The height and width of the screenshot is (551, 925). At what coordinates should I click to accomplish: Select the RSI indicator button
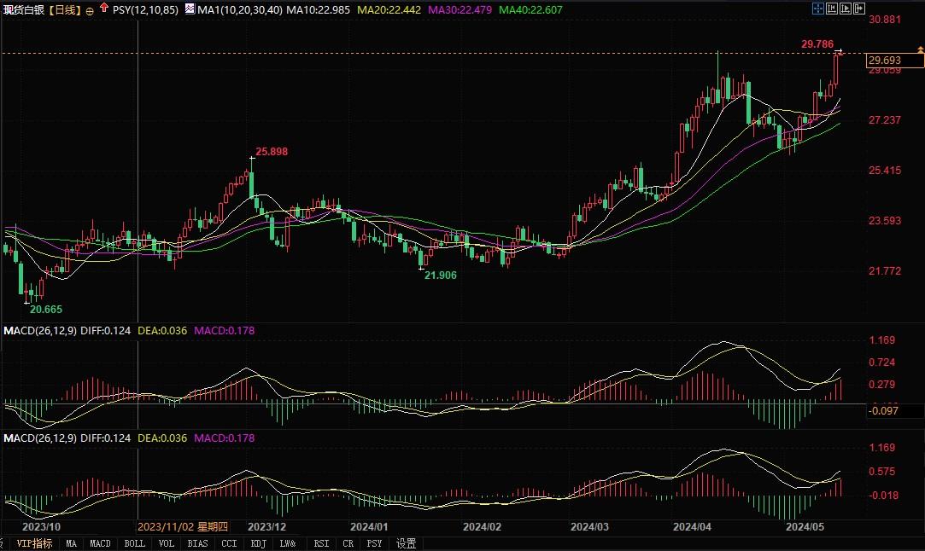320,543
